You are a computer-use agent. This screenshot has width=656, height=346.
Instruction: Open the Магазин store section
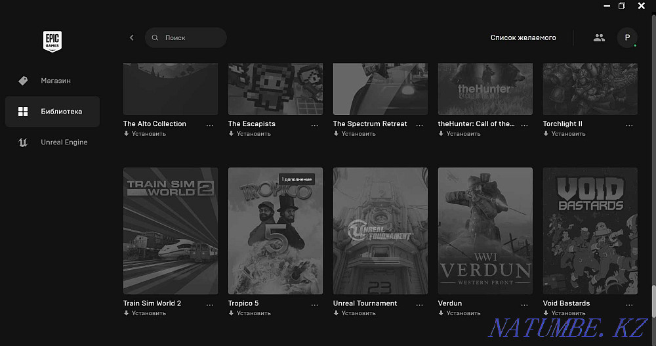[x=55, y=81]
